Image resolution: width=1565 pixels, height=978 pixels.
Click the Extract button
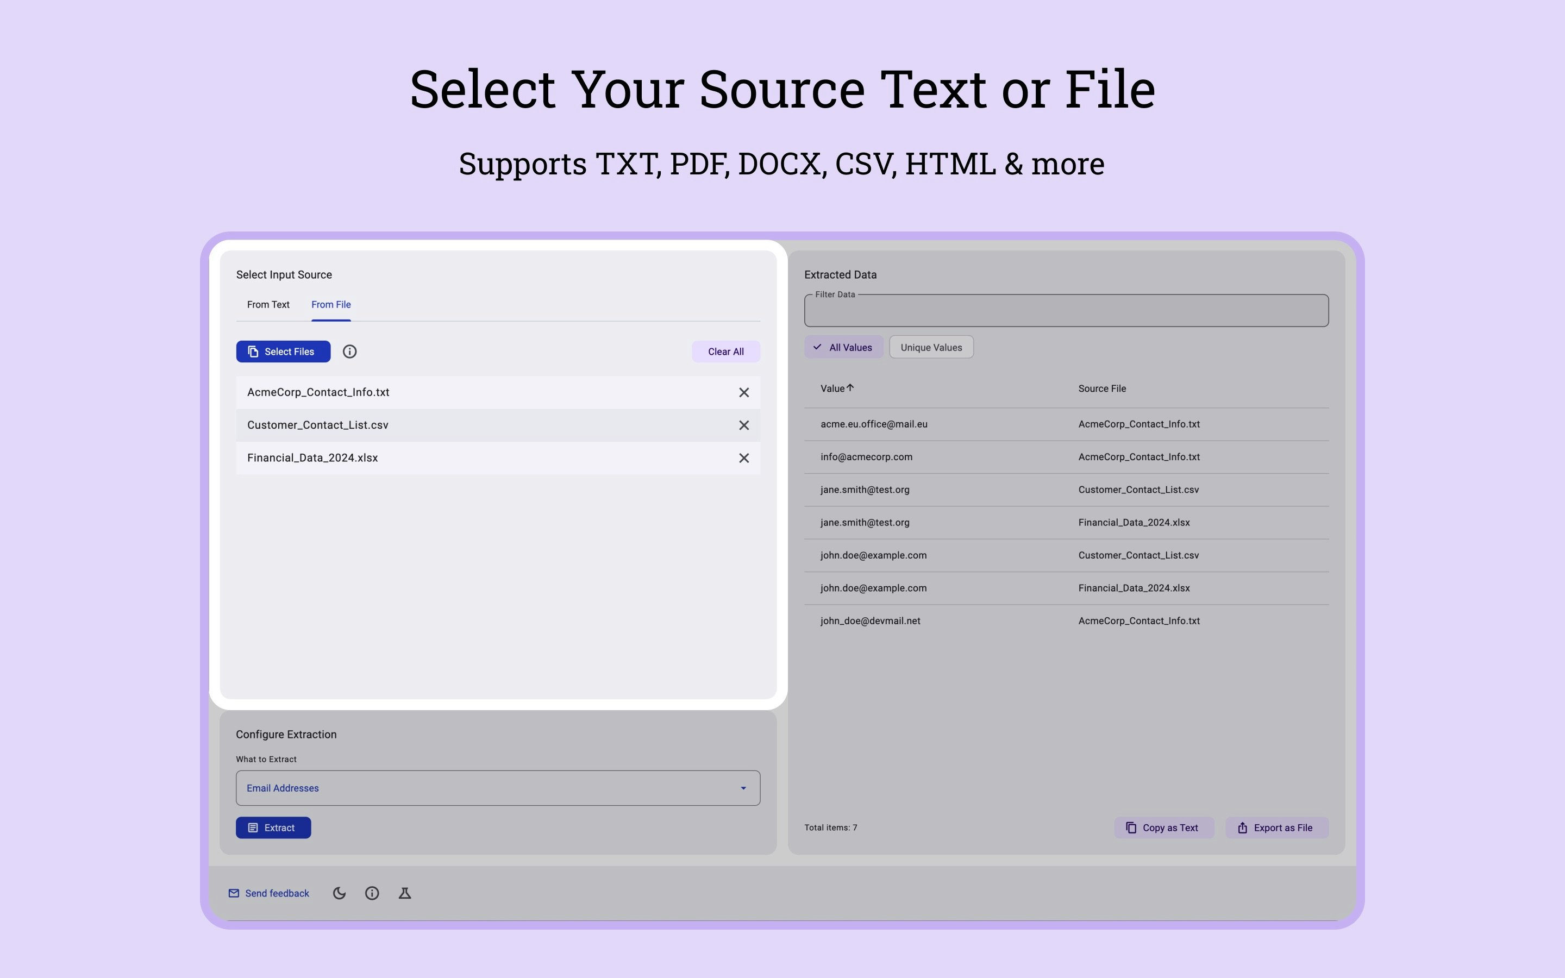pos(273,827)
